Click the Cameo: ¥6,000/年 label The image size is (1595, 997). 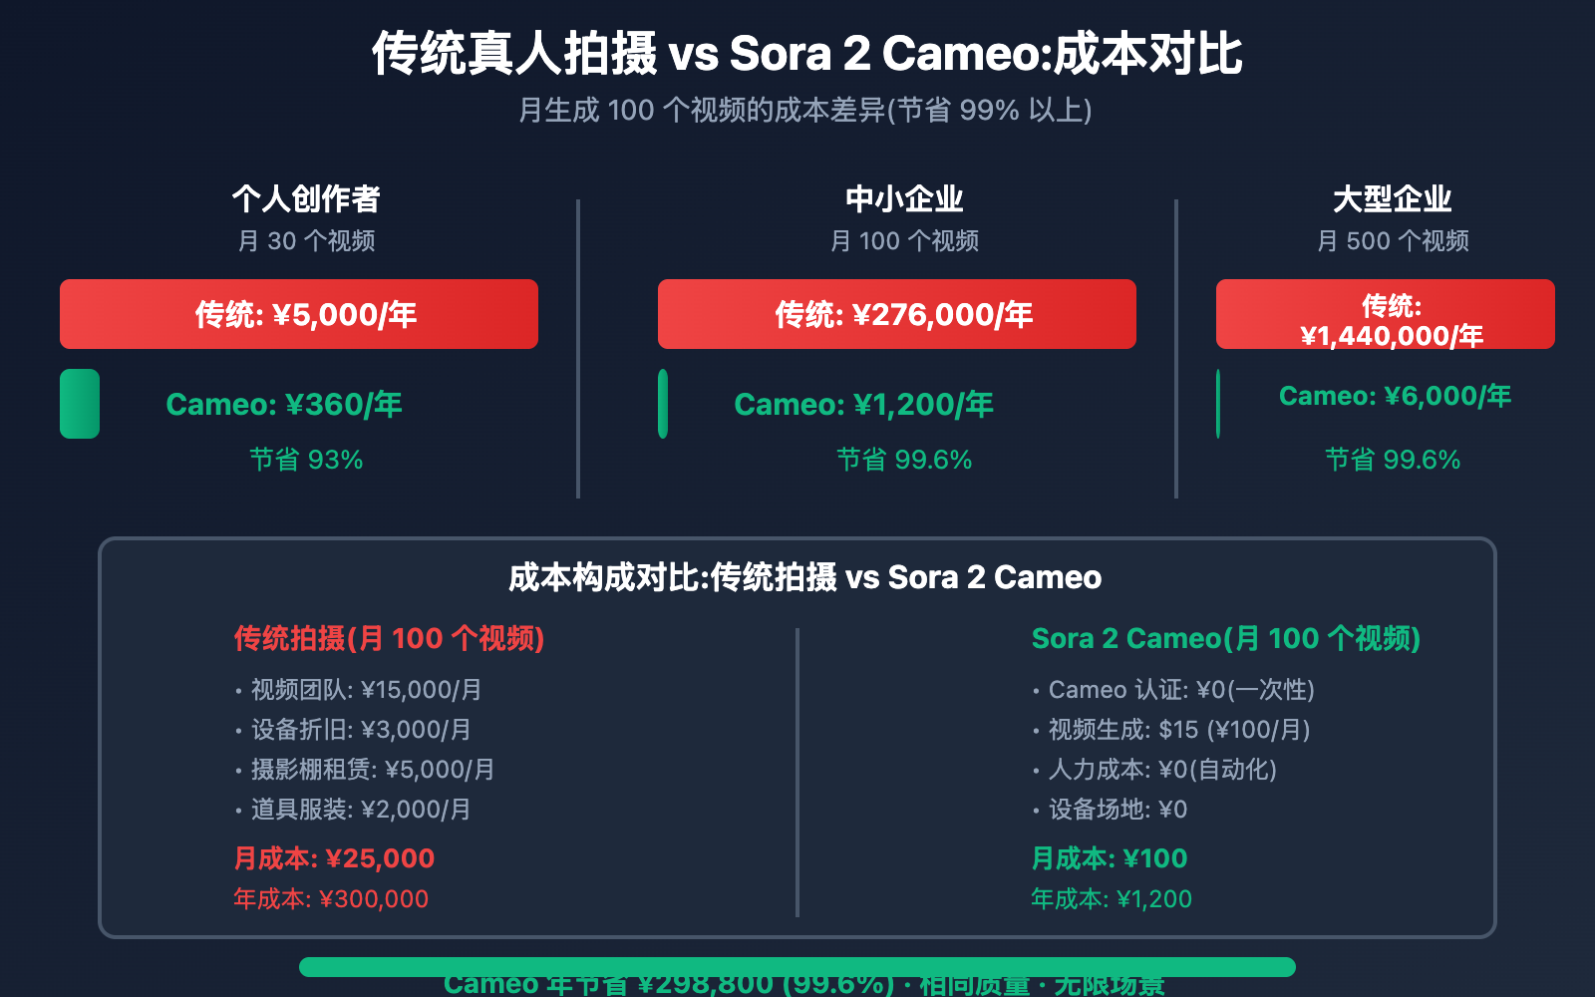1395,397
